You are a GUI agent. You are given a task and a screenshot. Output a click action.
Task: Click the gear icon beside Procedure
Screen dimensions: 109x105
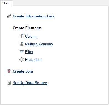coord(22,59)
